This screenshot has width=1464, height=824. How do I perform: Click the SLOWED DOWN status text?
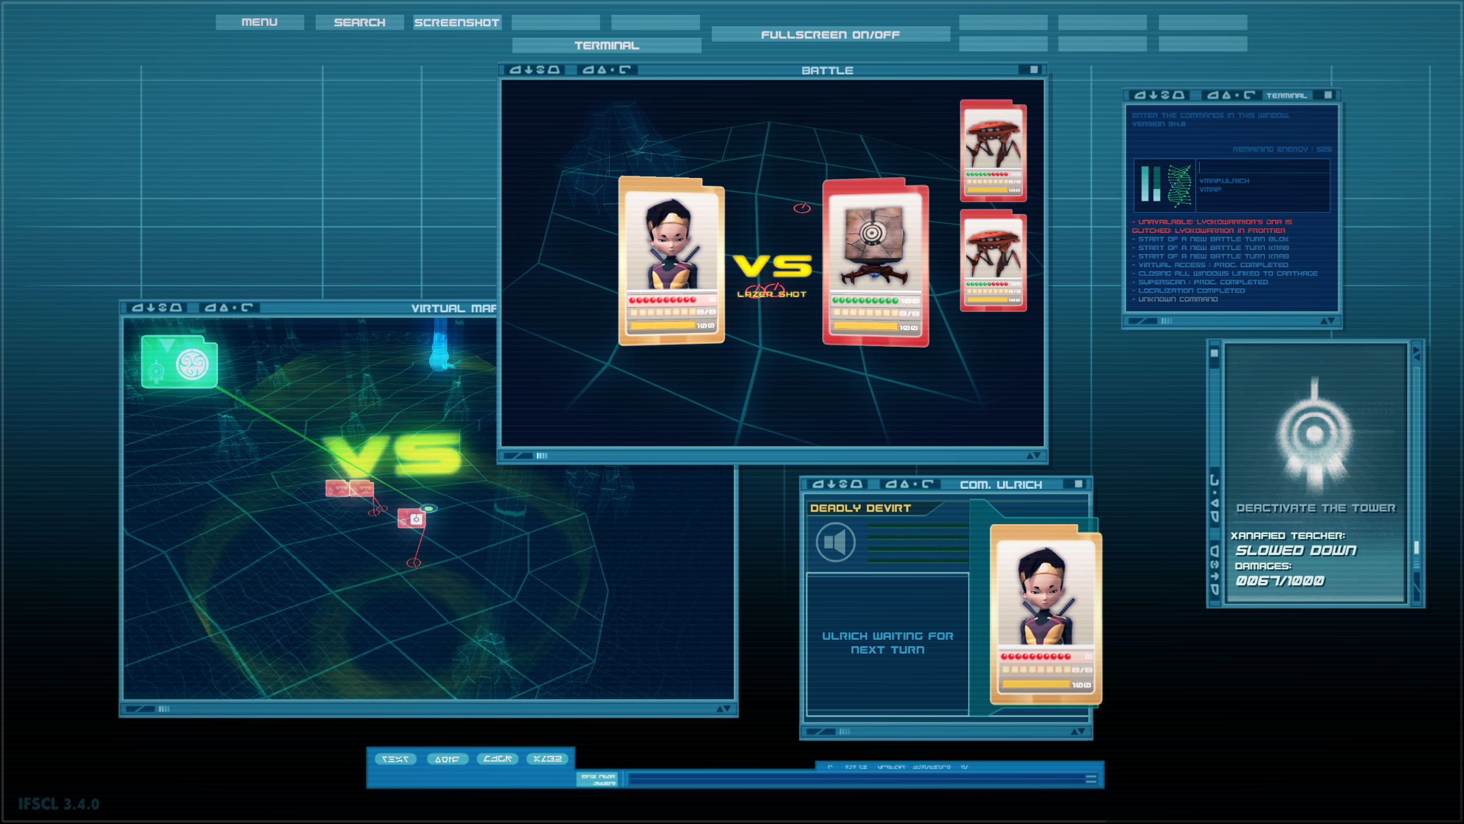(x=1296, y=550)
